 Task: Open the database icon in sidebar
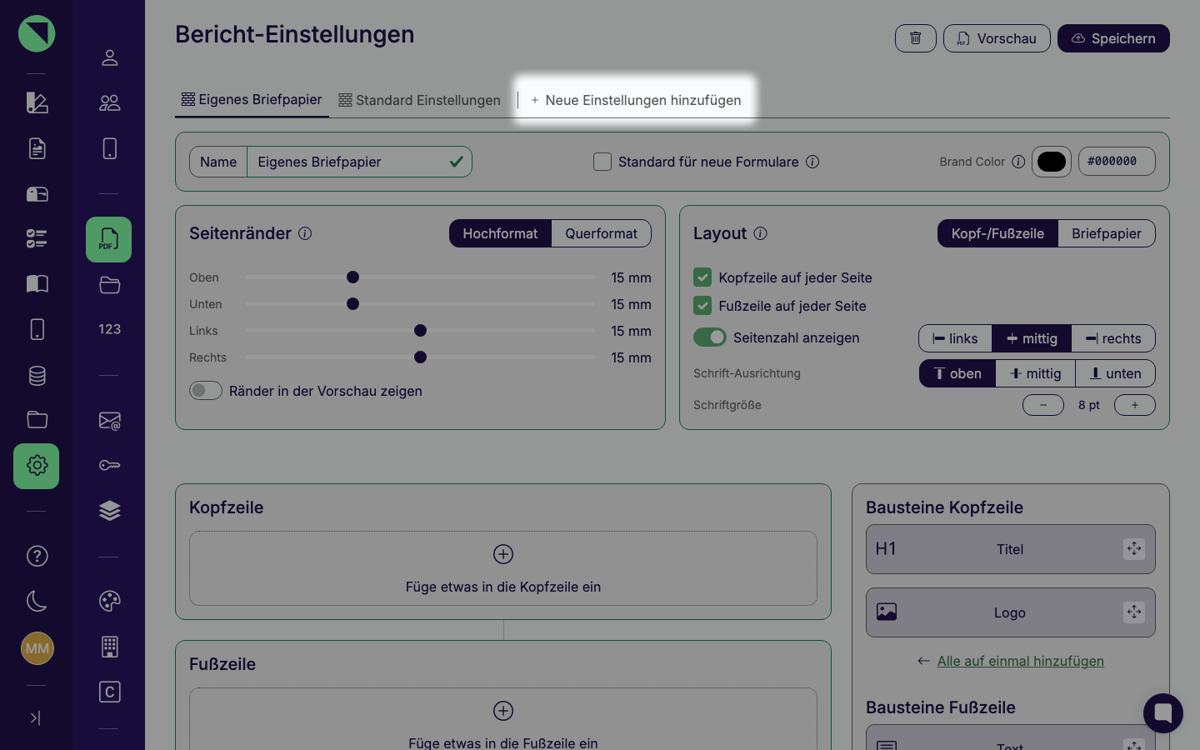coord(37,376)
